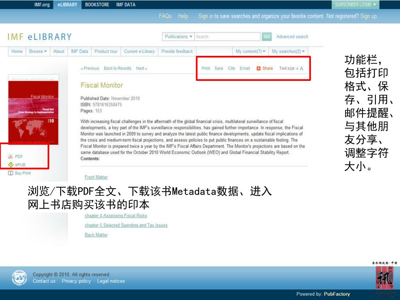Screen dimensions: 400x300
Task: Click inside the Search input field
Action: point(227,36)
